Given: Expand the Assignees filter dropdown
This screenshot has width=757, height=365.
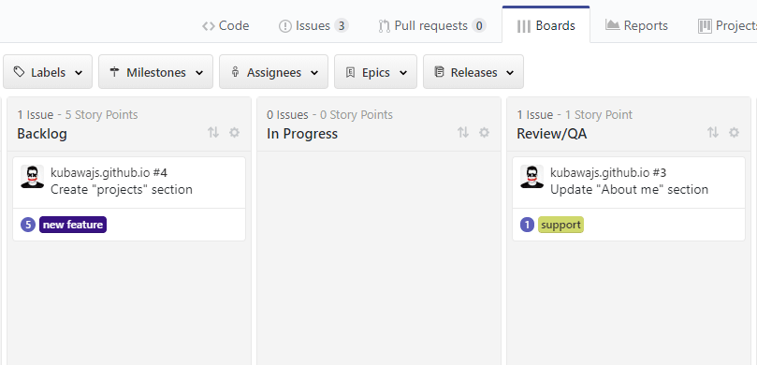Looking at the screenshot, I should click(273, 72).
